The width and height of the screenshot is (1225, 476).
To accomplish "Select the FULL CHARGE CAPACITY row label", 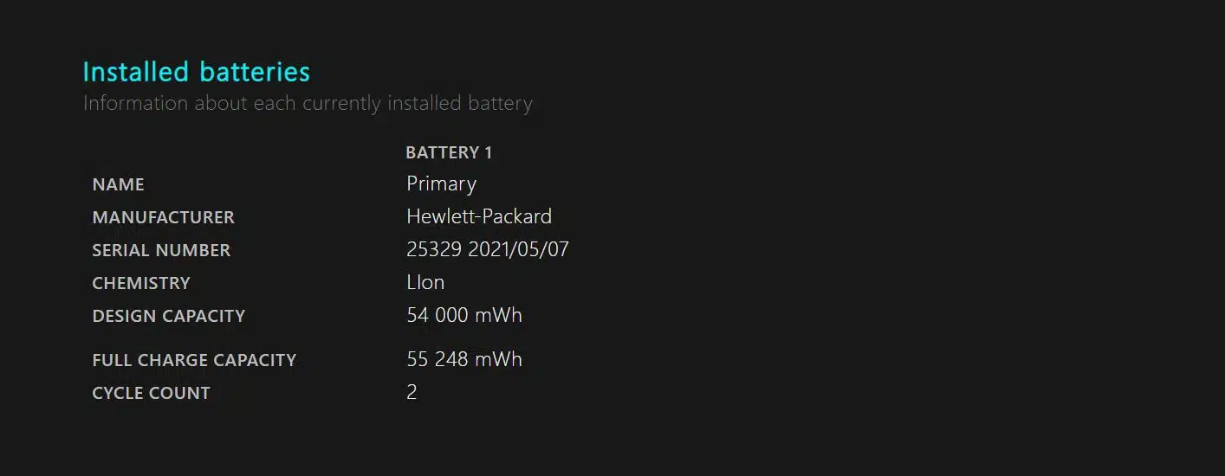I will 194,361.
